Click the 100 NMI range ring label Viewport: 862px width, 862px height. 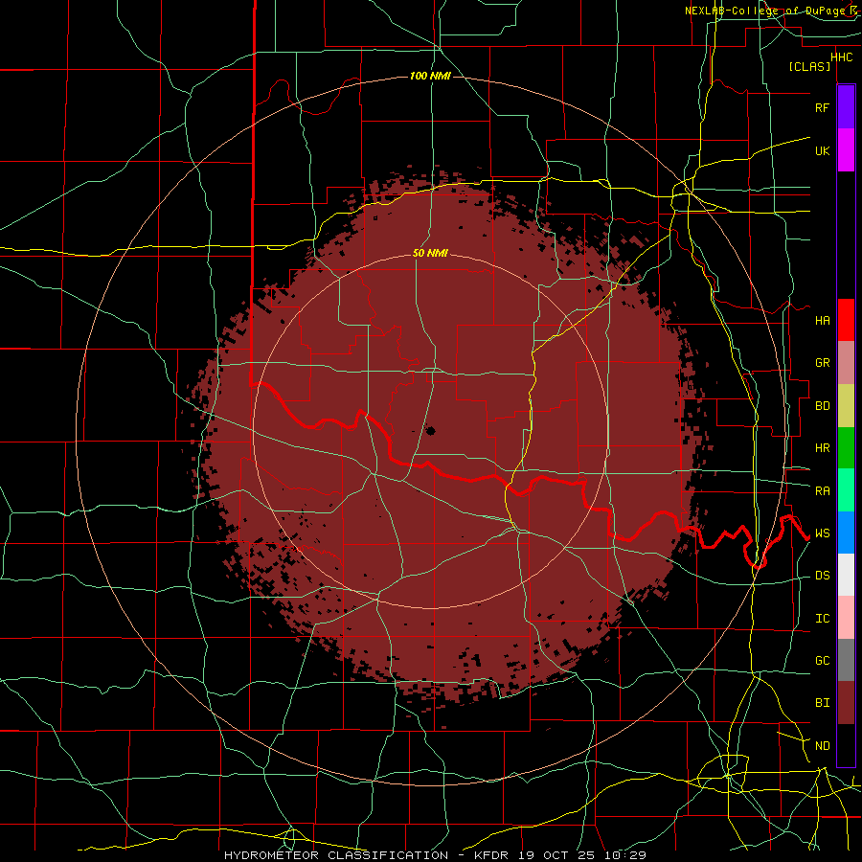tap(430, 76)
